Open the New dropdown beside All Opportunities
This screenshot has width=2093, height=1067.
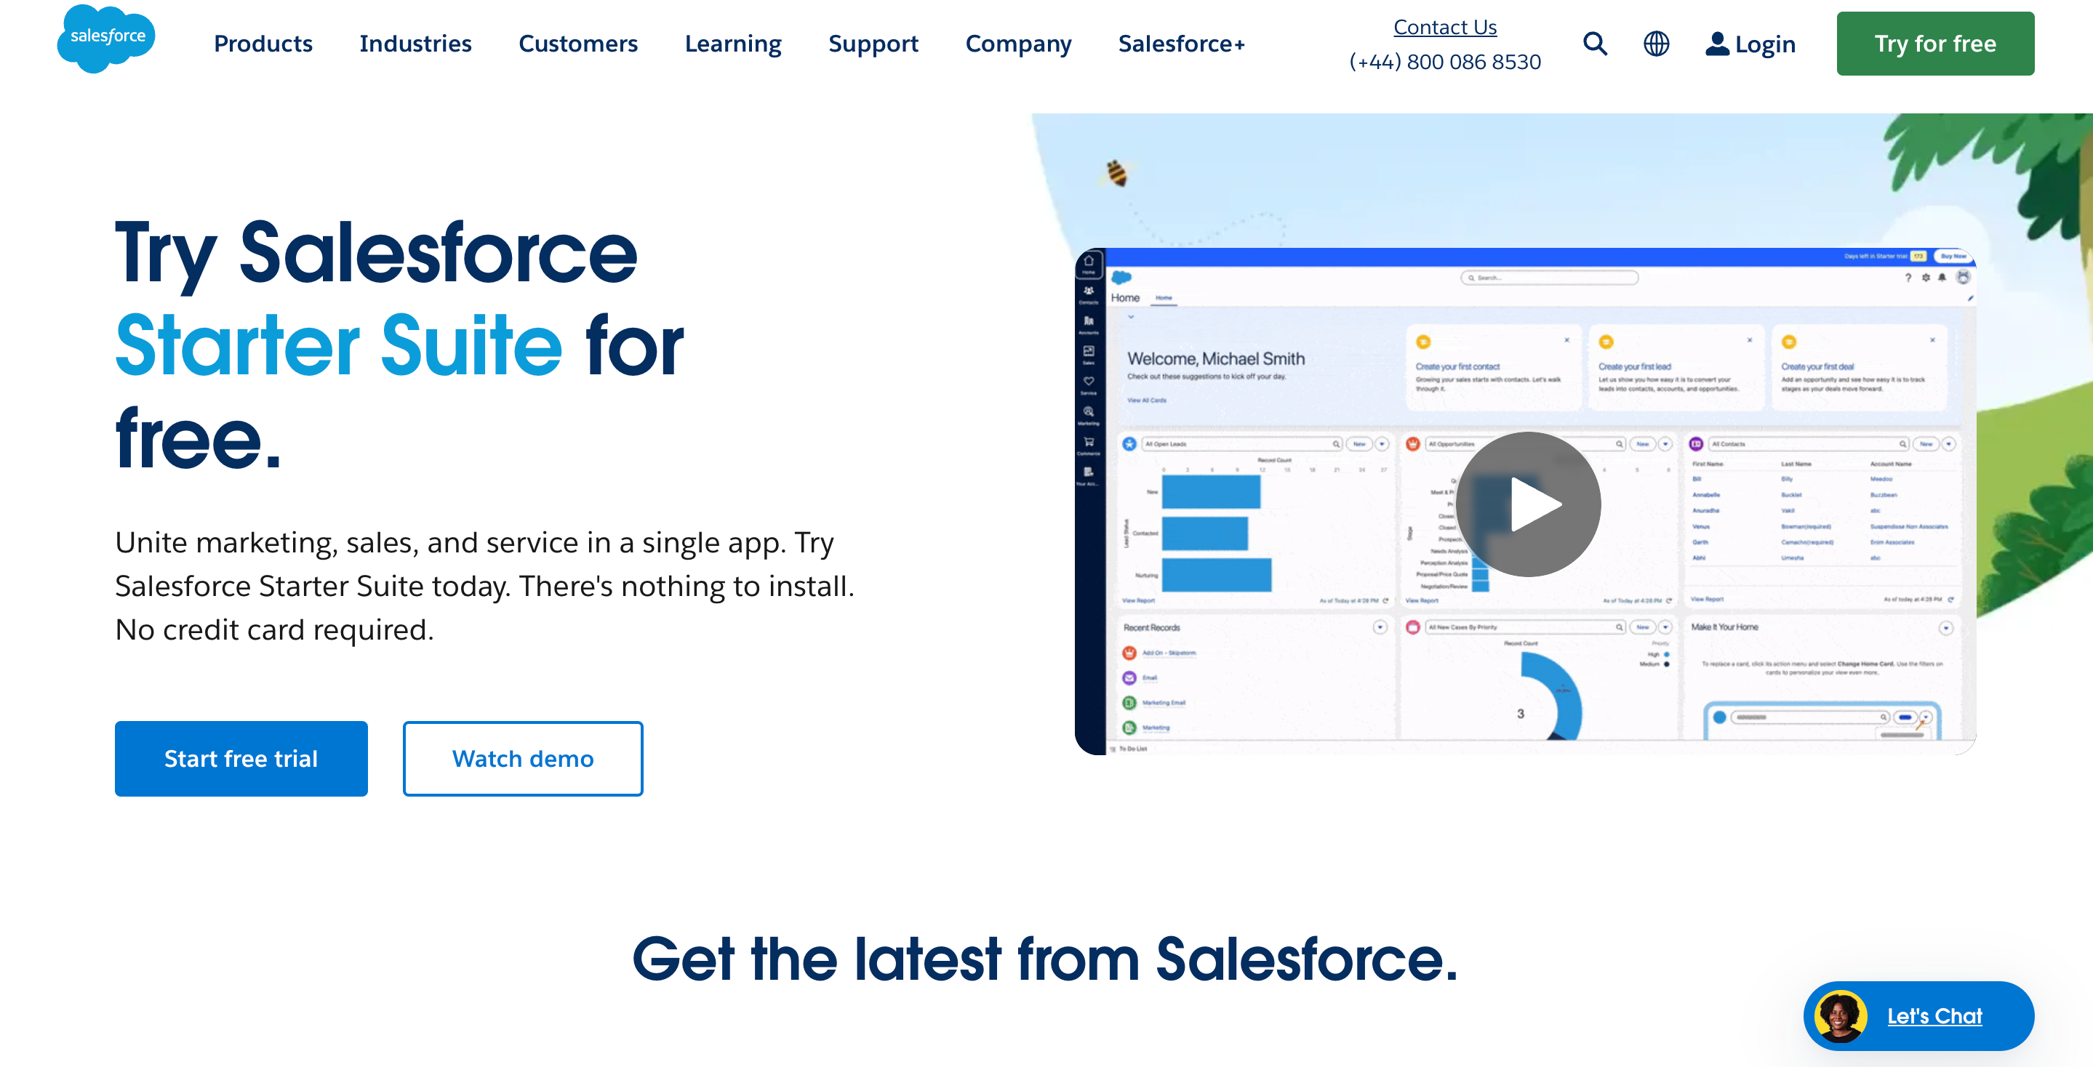coord(1668,445)
